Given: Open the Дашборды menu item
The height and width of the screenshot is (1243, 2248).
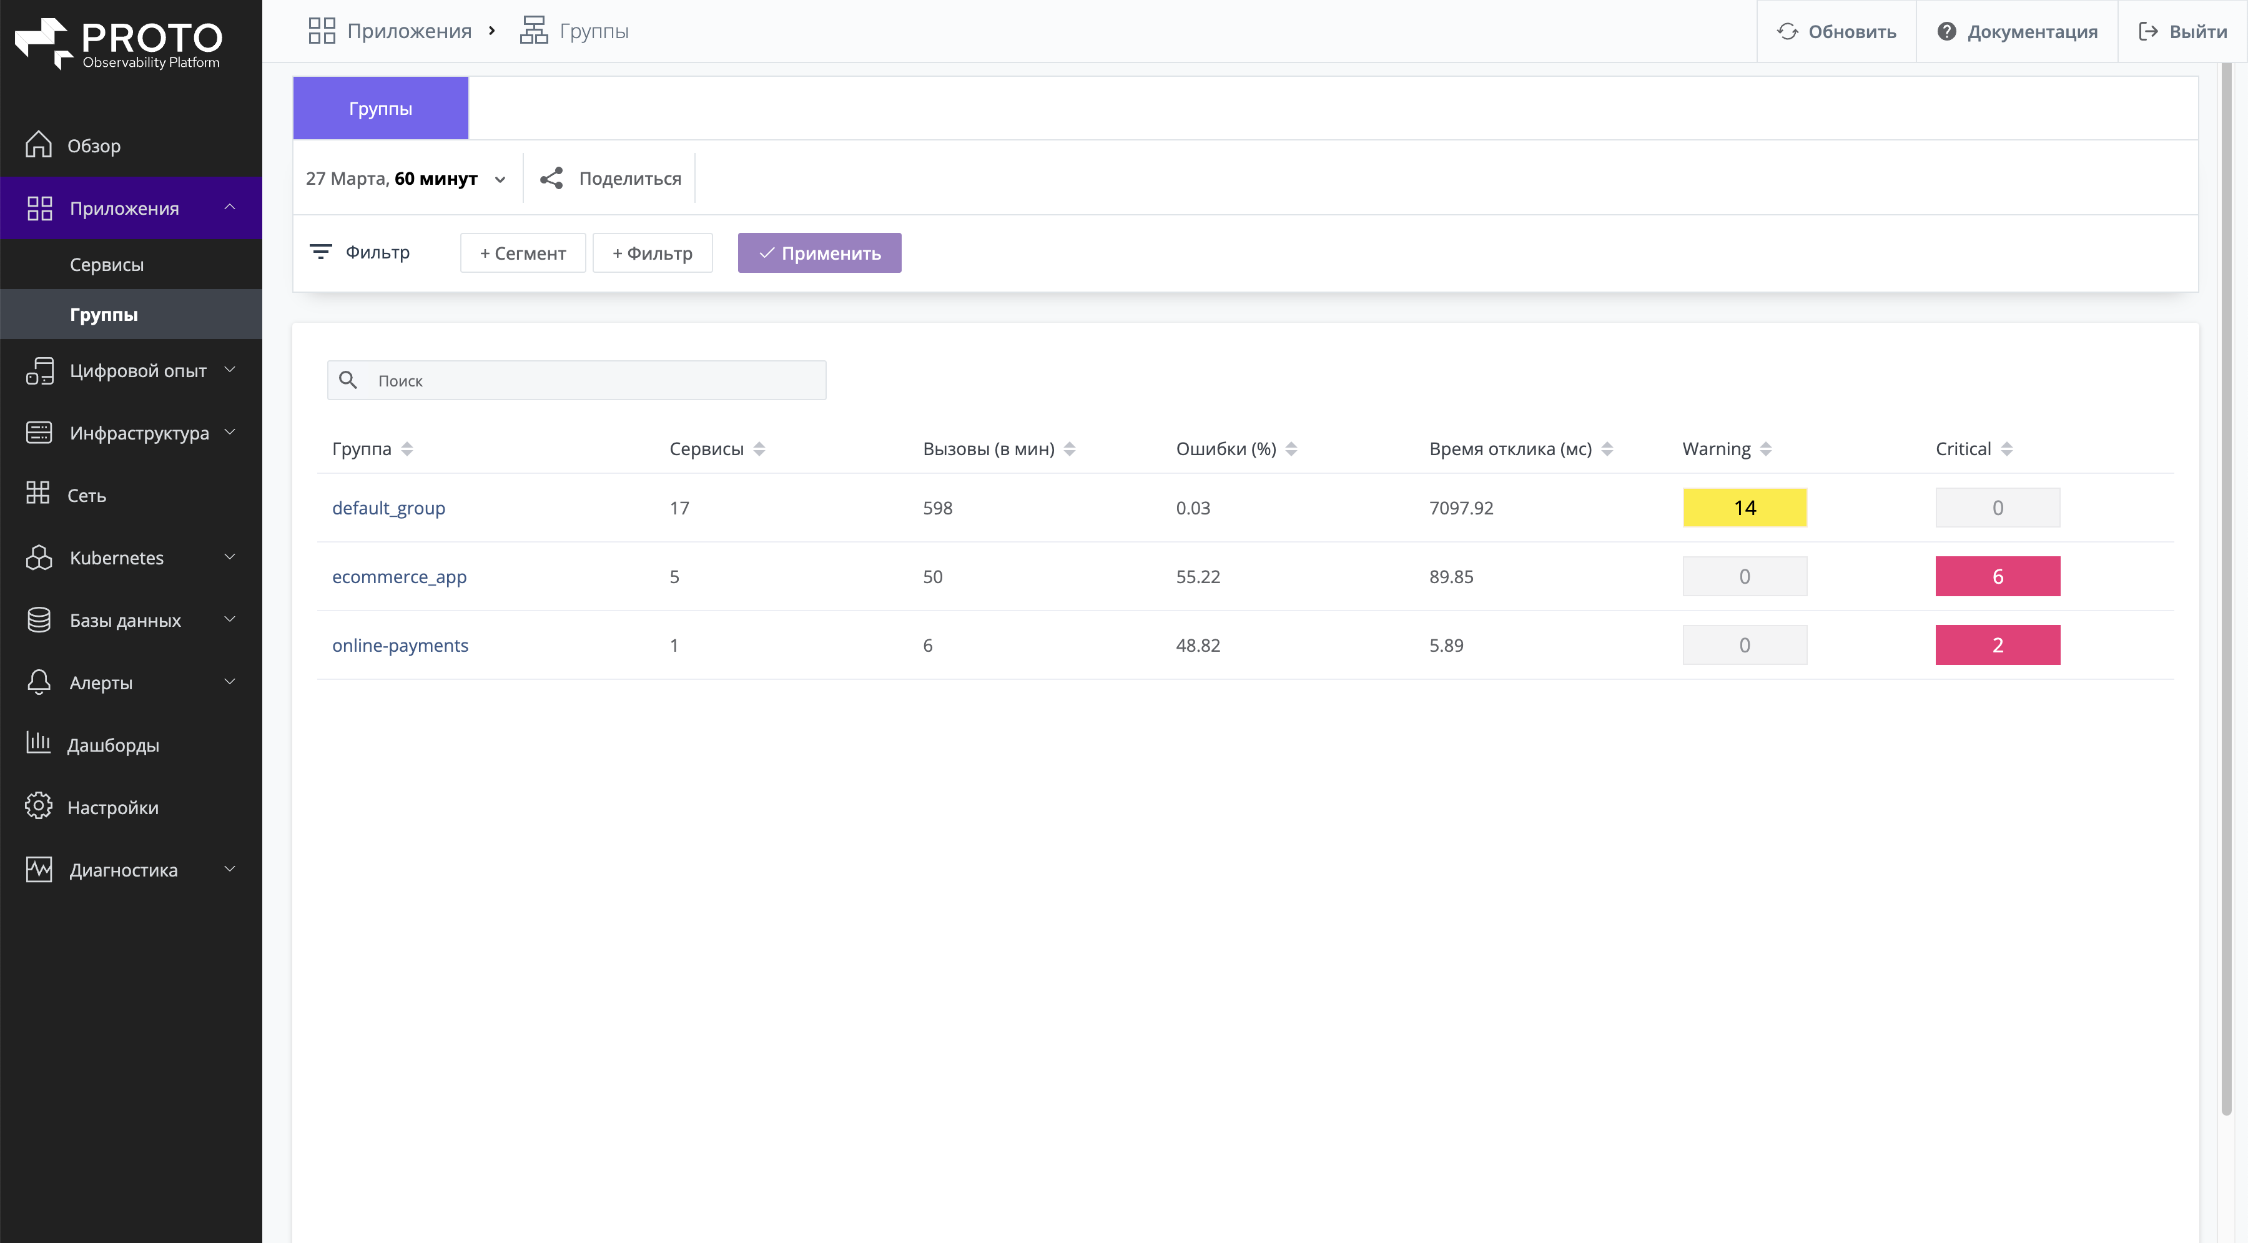Looking at the screenshot, I should (131, 744).
